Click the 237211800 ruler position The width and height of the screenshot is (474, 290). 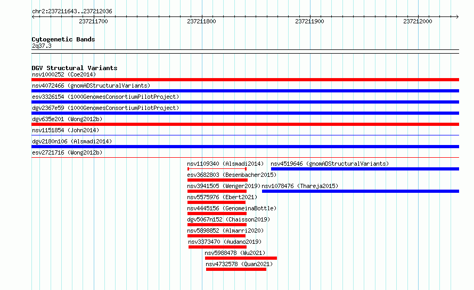pyautogui.click(x=202, y=21)
